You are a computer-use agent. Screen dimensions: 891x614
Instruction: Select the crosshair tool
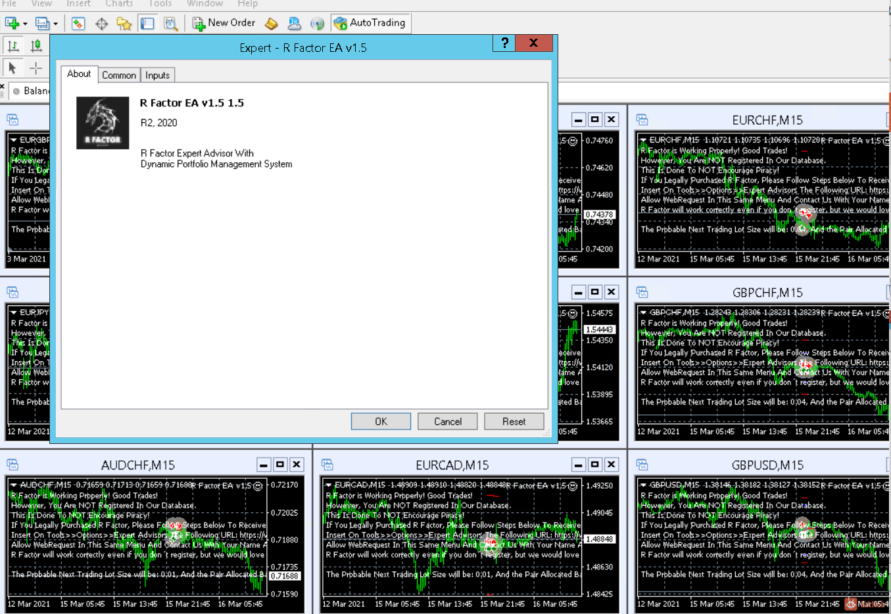(36, 68)
